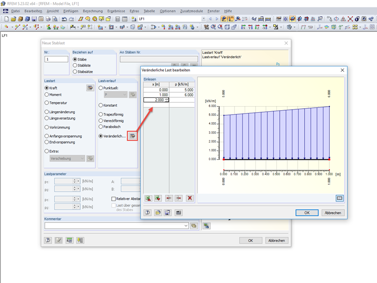Image resolution: width=377 pixels, height=283 pixels.
Task: Close the Veränderliche Last bearbeiten dialog
Action: click(x=342, y=70)
